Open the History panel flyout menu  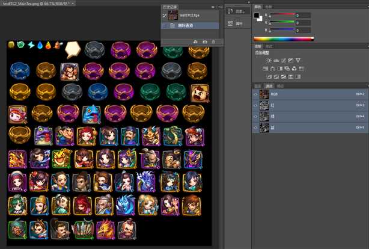click(x=221, y=7)
